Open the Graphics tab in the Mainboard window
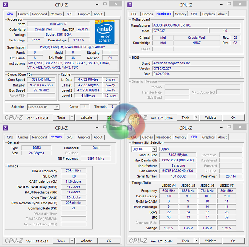The image size is (249, 247). tap(208, 14)
